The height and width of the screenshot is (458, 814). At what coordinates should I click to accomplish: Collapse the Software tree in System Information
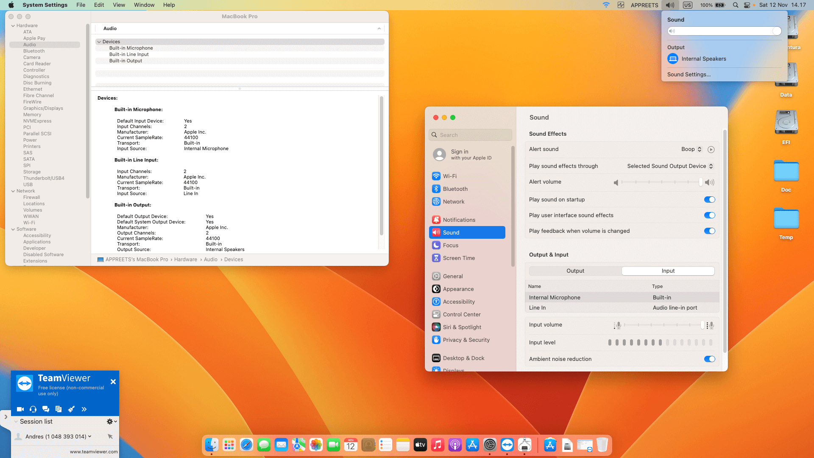(x=13, y=229)
